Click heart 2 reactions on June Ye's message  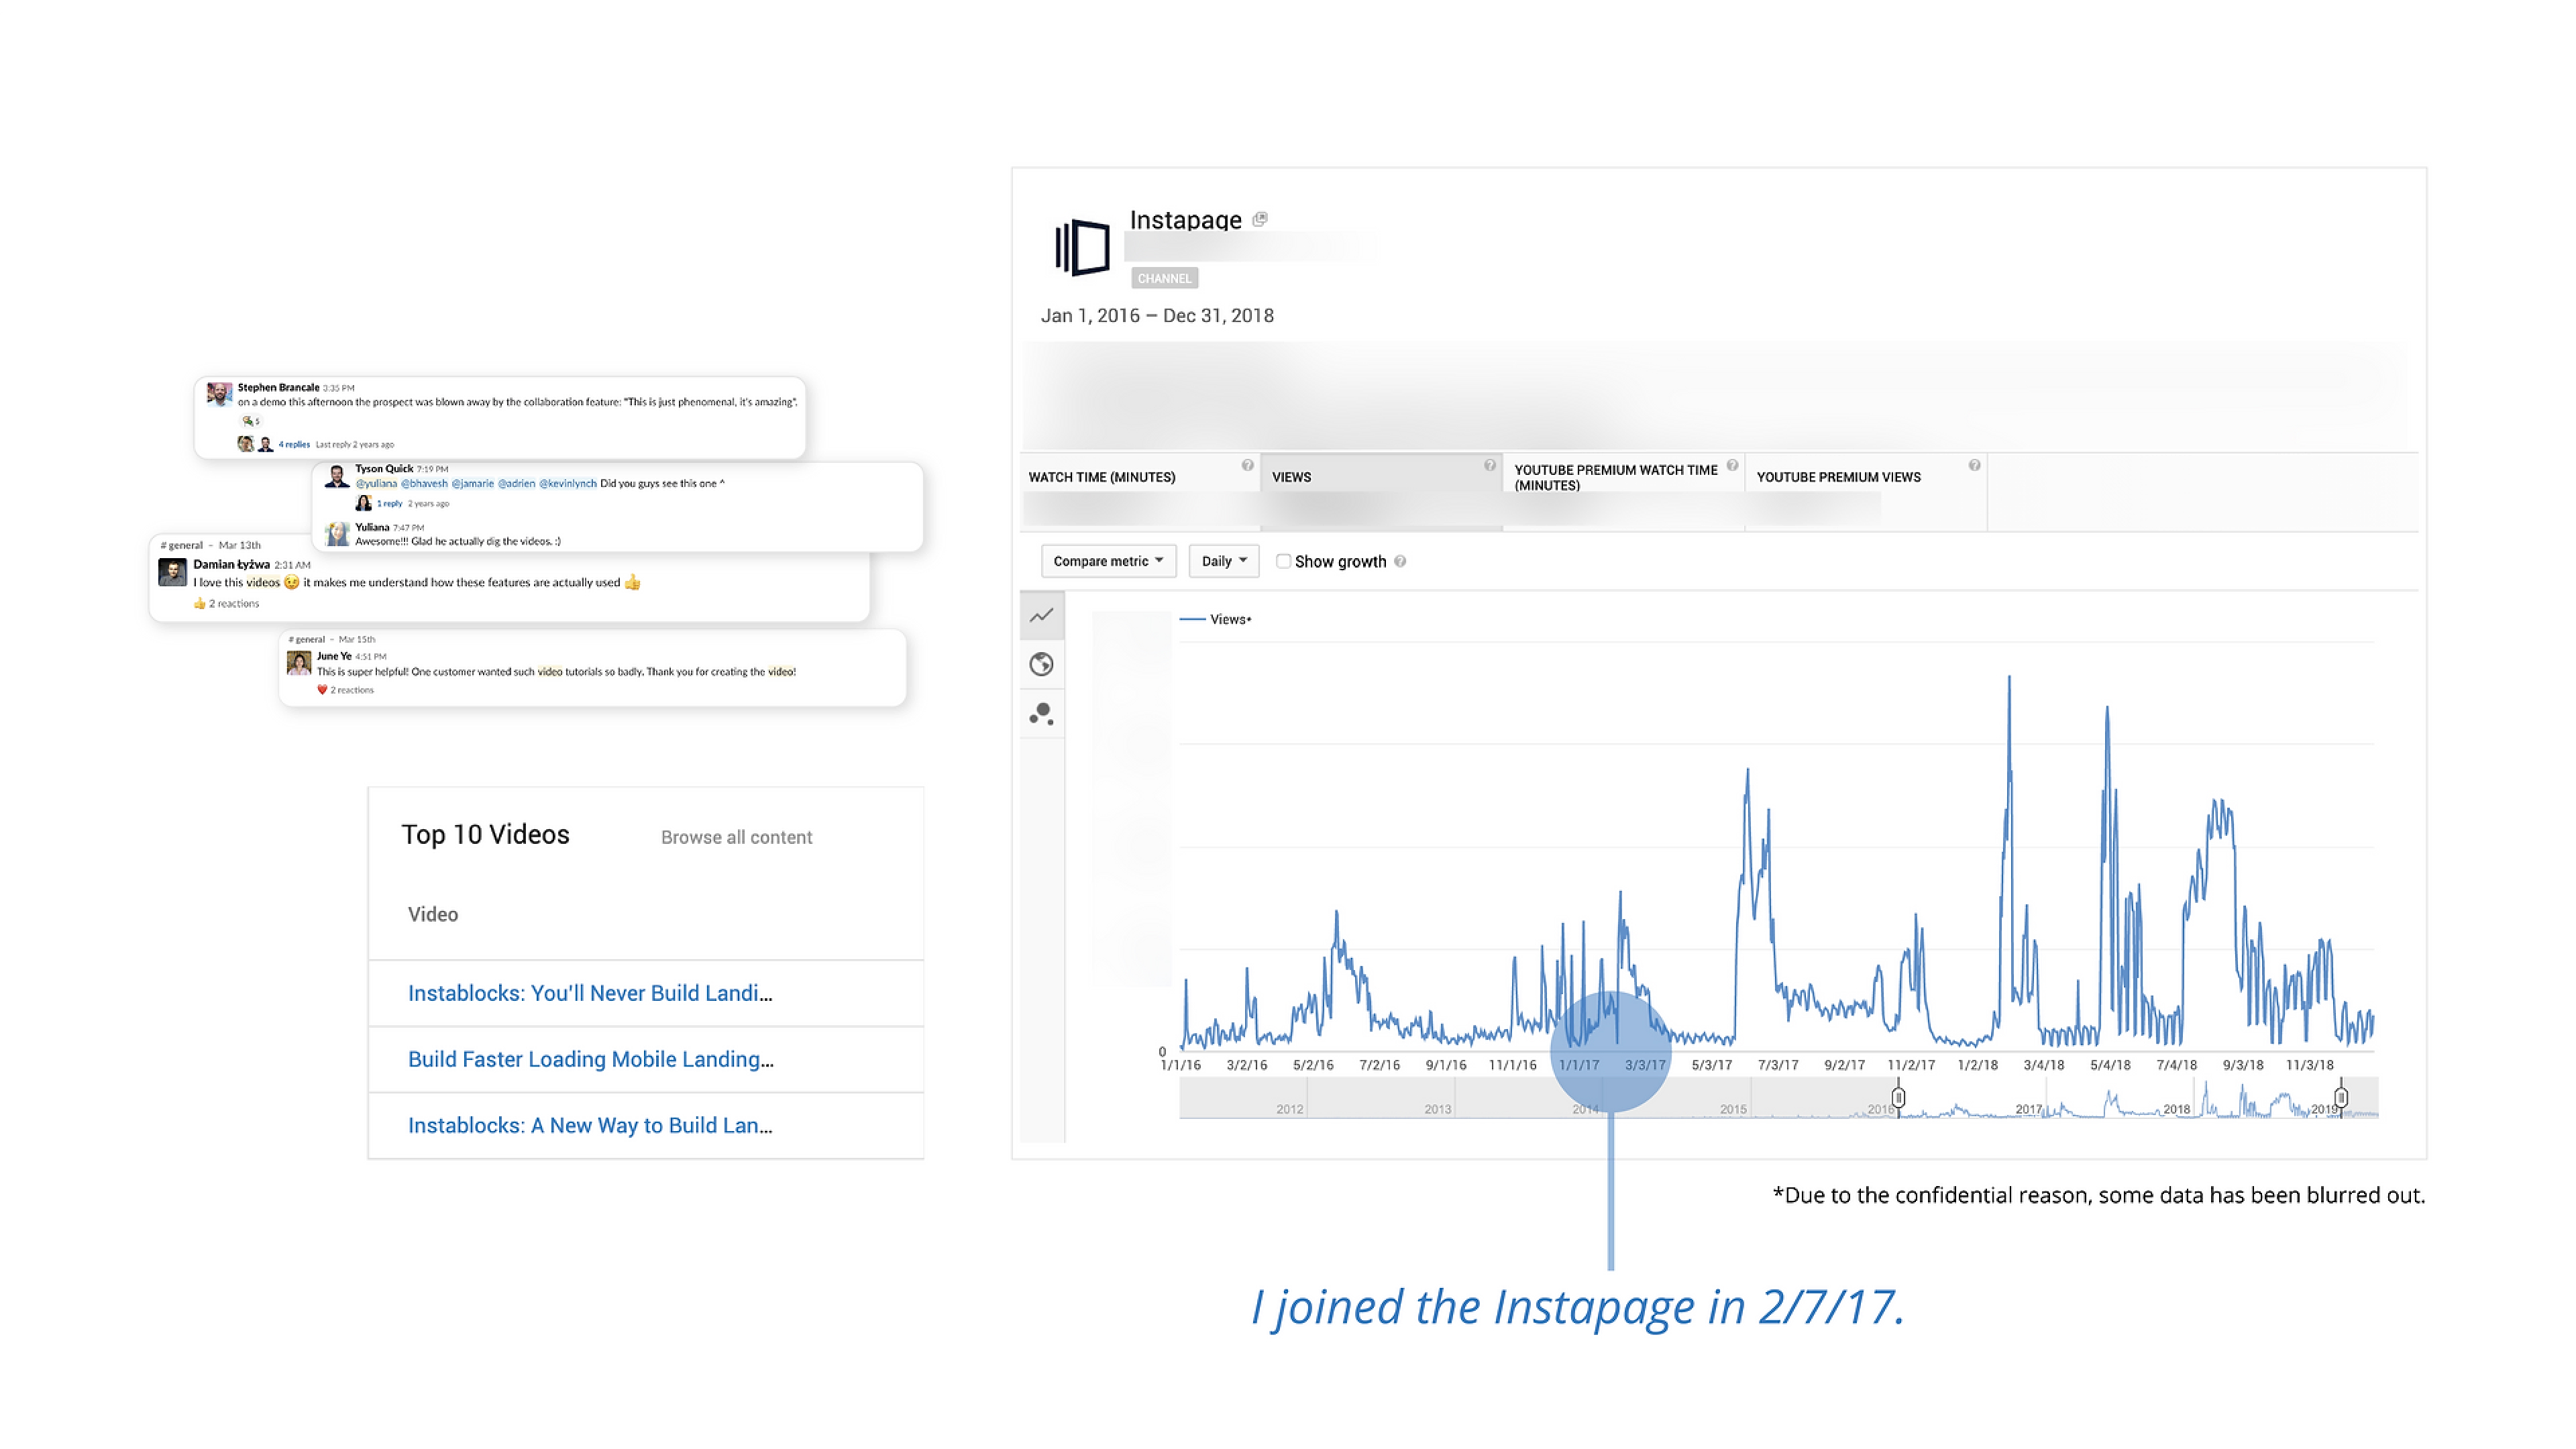(345, 690)
